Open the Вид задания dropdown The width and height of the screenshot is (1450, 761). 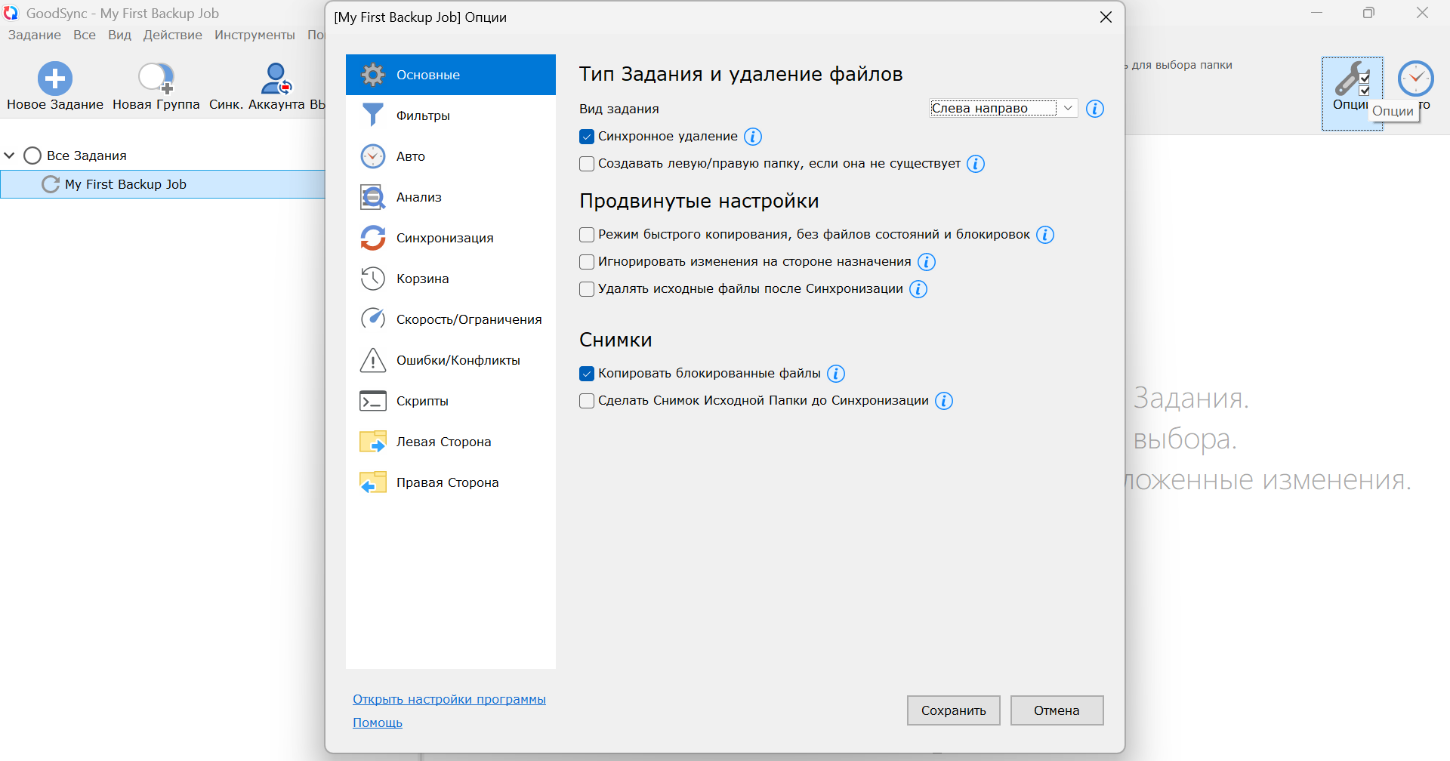1003,108
